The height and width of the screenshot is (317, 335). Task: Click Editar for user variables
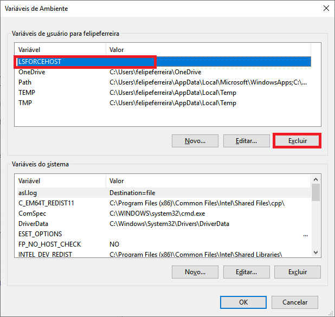pyautogui.click(x=246, y=141)
